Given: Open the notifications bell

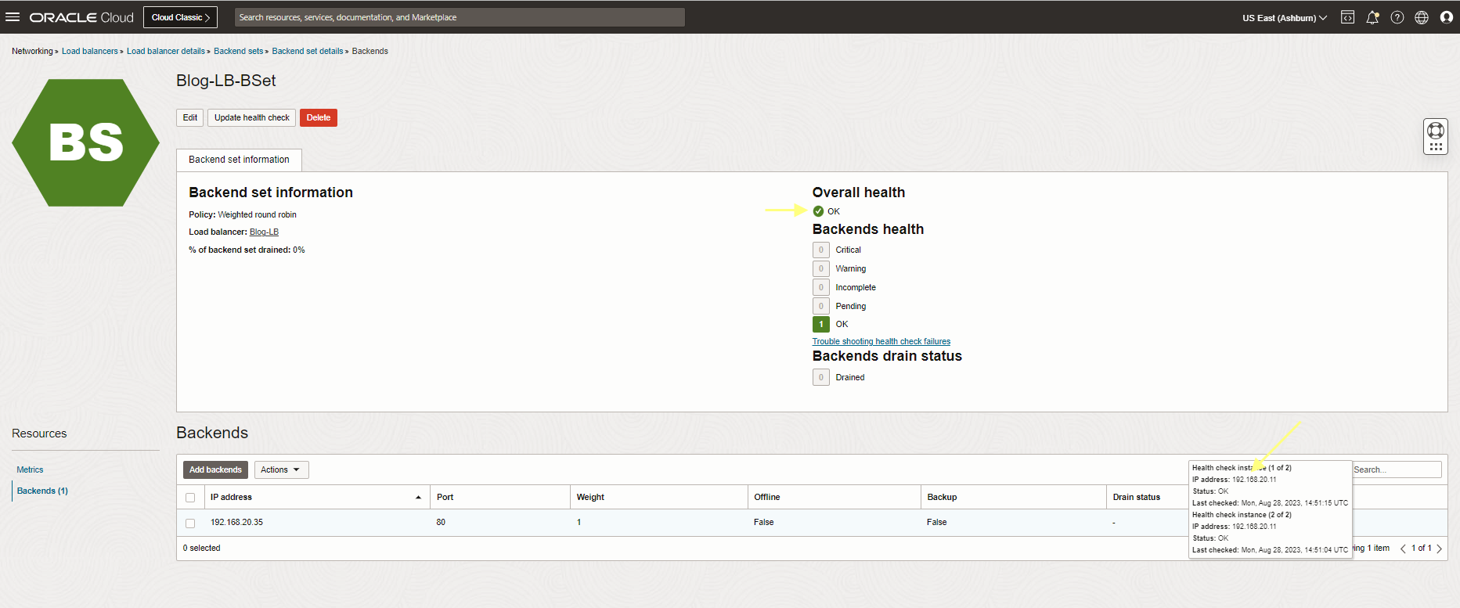Looking at the screenshot, I should pos(1372,17).
